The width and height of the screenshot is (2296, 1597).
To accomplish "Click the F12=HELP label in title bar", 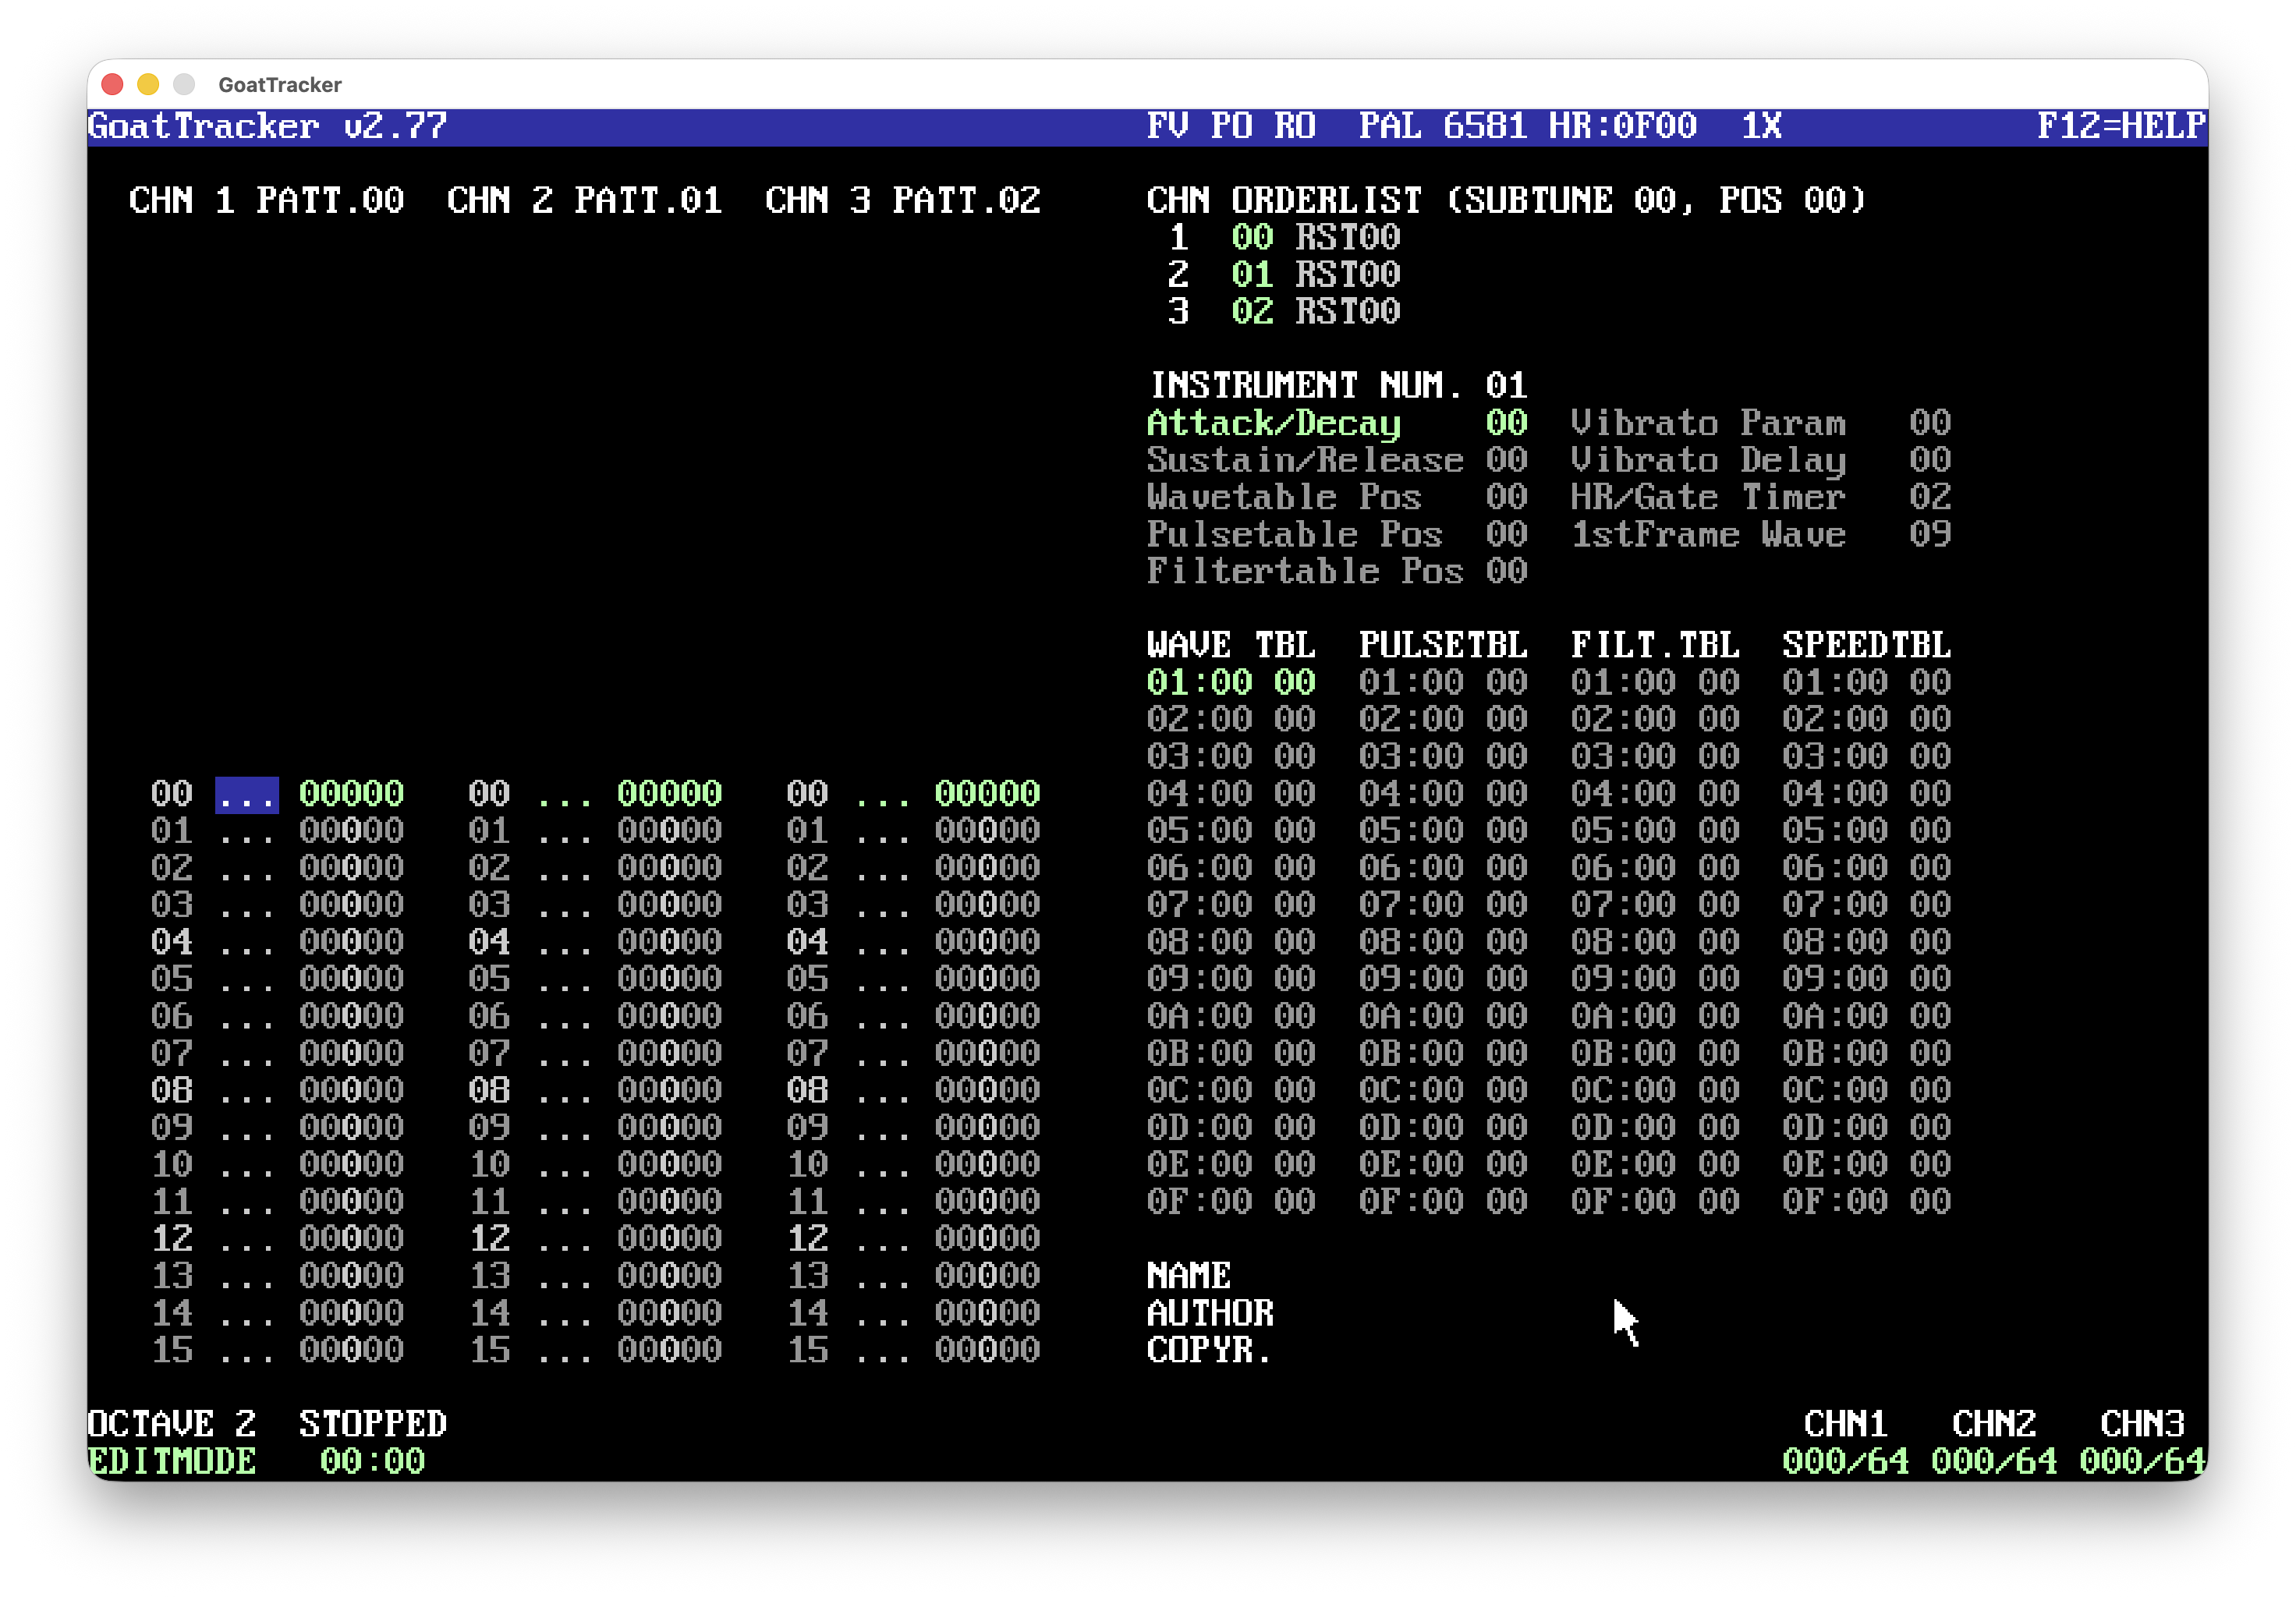I will coord(2121,126).
